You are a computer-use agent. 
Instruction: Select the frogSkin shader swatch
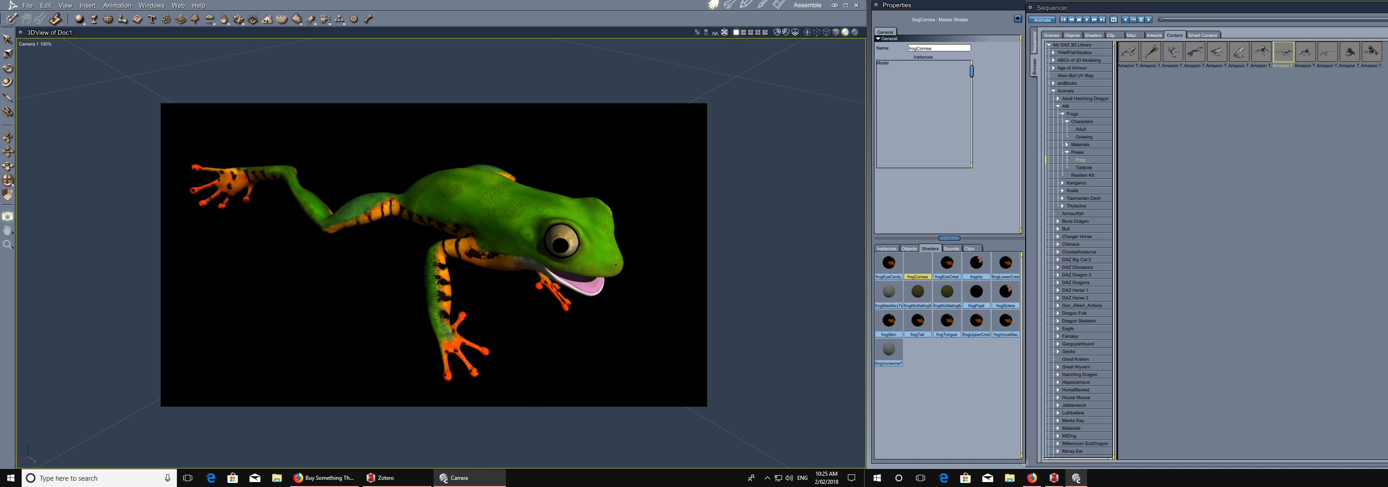pyautogui.click(x=888, y=321)
